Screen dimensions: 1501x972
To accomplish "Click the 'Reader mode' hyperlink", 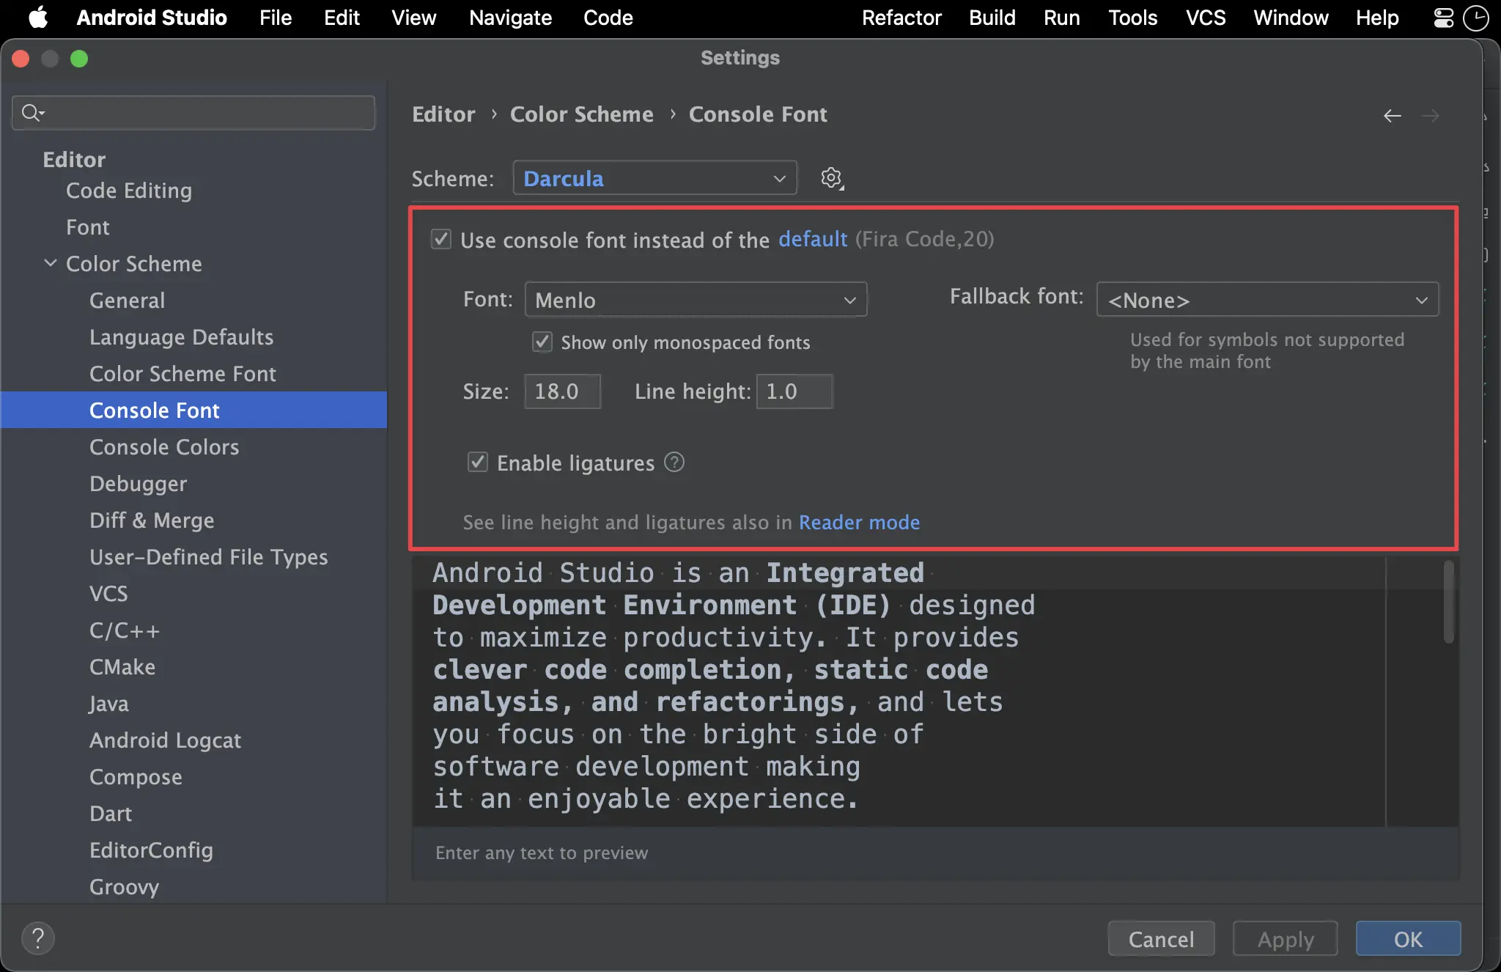I will 860,522.
